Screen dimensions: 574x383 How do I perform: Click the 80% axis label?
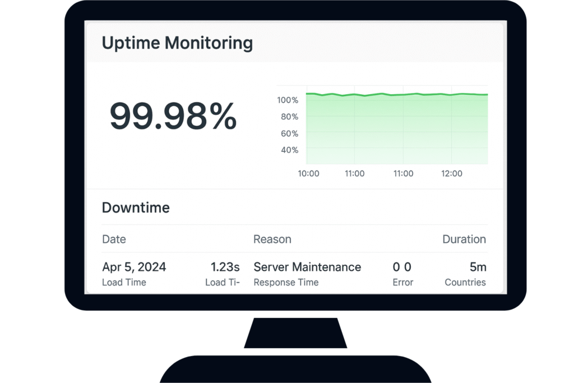pos(289,117)
